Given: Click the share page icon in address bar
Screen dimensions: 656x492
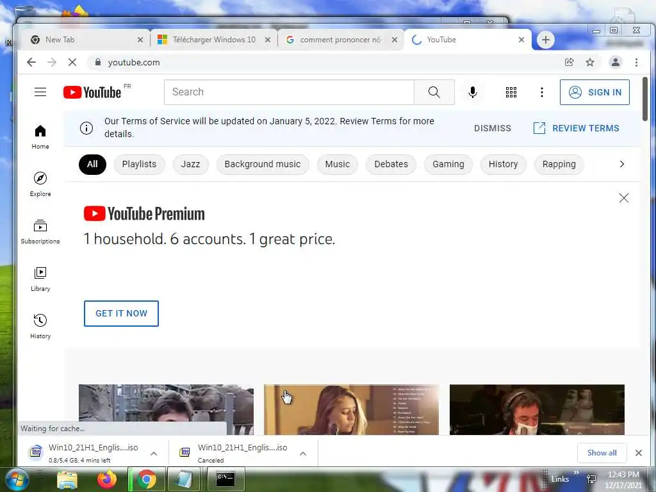Looking at the screenshot, I should (x=569, y=62).
